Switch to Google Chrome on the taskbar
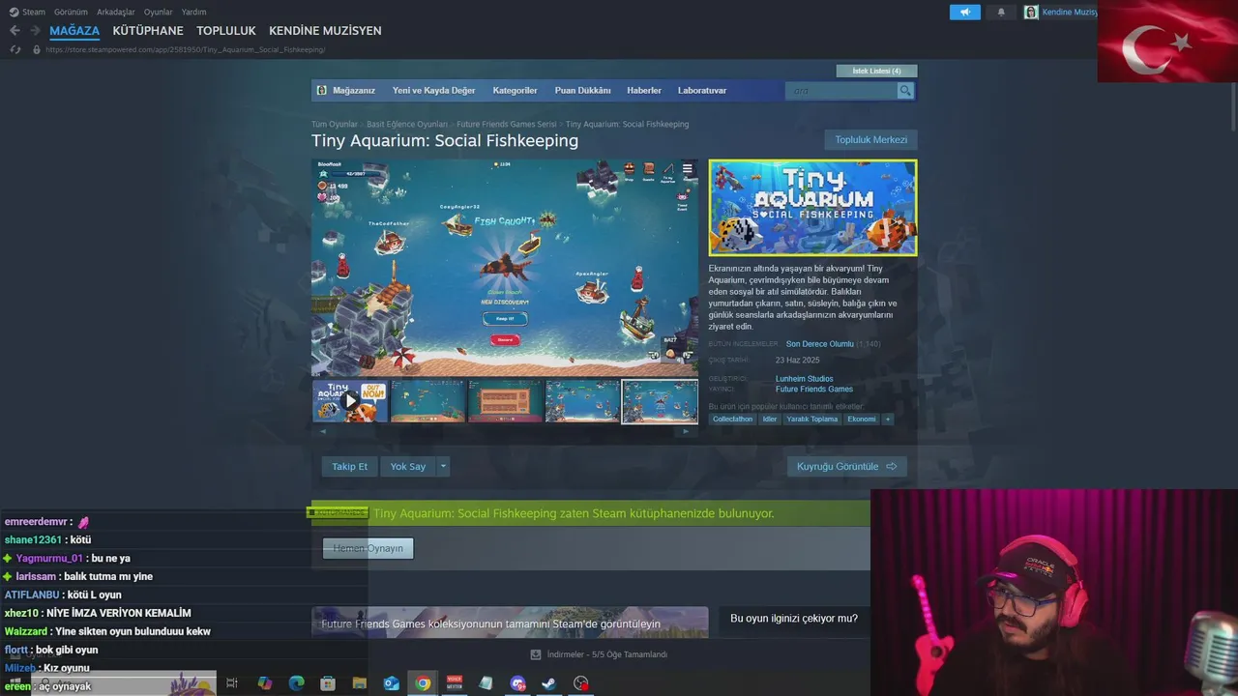Viewport: 1238px width, 696px height. point(423,683)
